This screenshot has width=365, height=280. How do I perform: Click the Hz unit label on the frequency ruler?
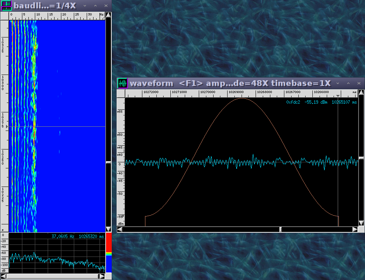coord(101,15)
